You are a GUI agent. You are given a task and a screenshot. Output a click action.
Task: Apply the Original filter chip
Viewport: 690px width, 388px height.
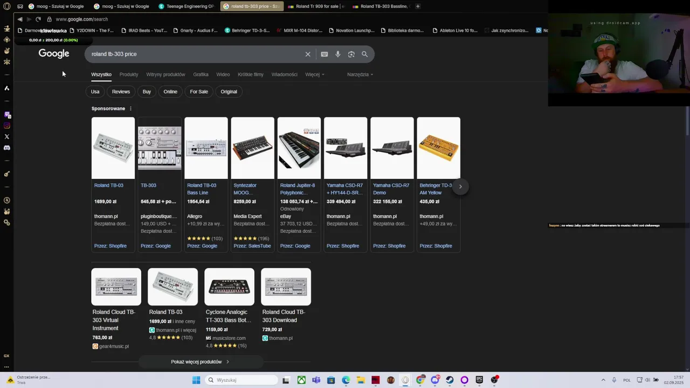tap(229, 92)
